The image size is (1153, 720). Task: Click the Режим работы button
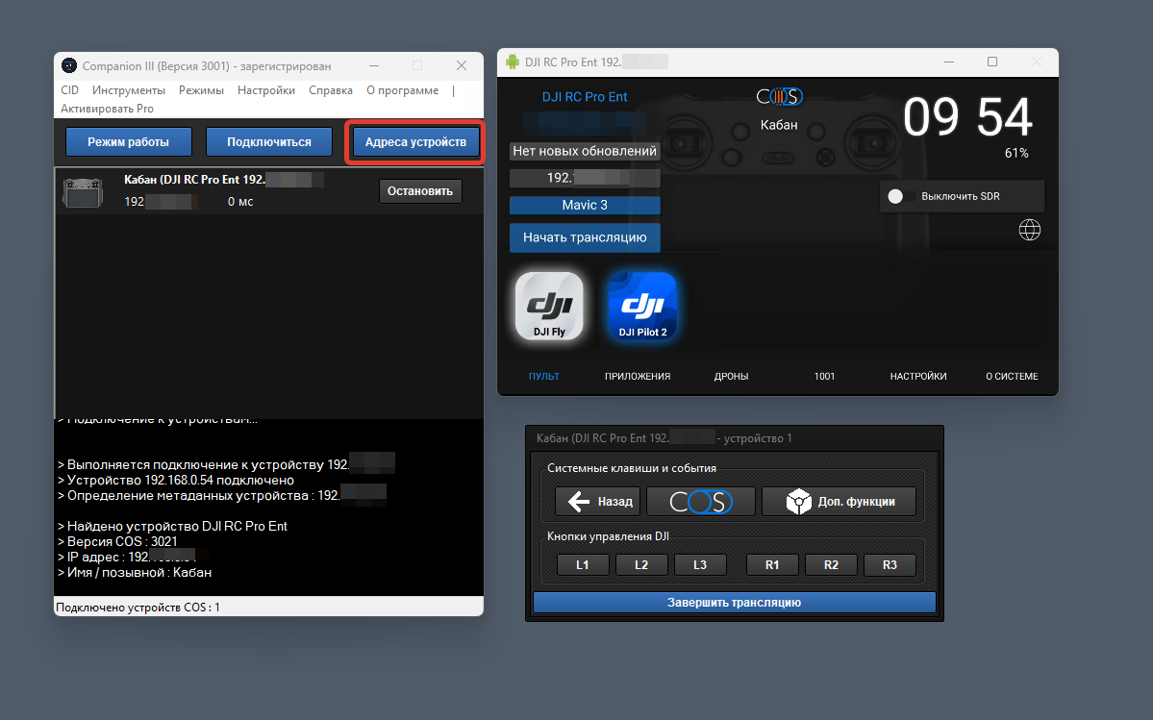click(x=129, y=142)
